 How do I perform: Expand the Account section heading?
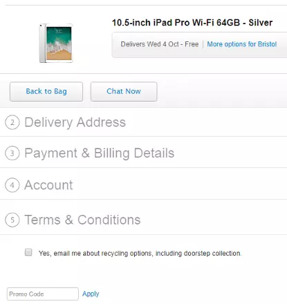pyautogui.click(x=48, y=185)
